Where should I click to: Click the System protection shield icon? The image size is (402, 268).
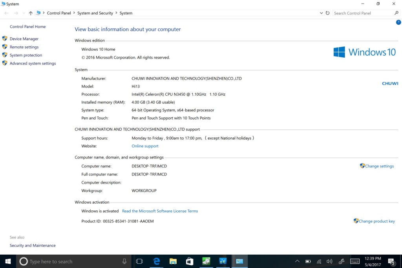5,55
